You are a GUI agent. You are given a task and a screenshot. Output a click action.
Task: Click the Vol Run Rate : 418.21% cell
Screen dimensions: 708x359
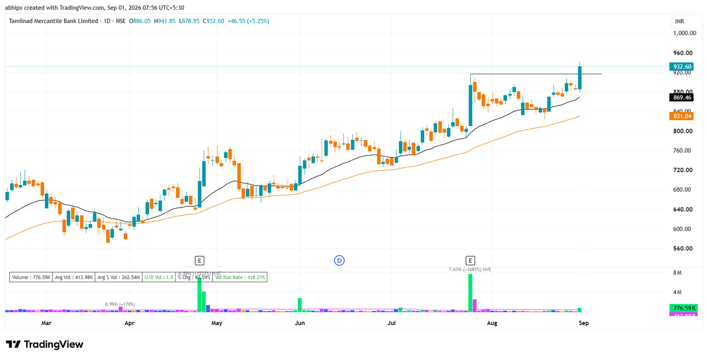click(240, 276)
